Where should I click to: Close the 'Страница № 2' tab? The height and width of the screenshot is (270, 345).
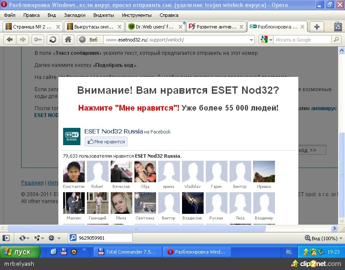[58, 27]
